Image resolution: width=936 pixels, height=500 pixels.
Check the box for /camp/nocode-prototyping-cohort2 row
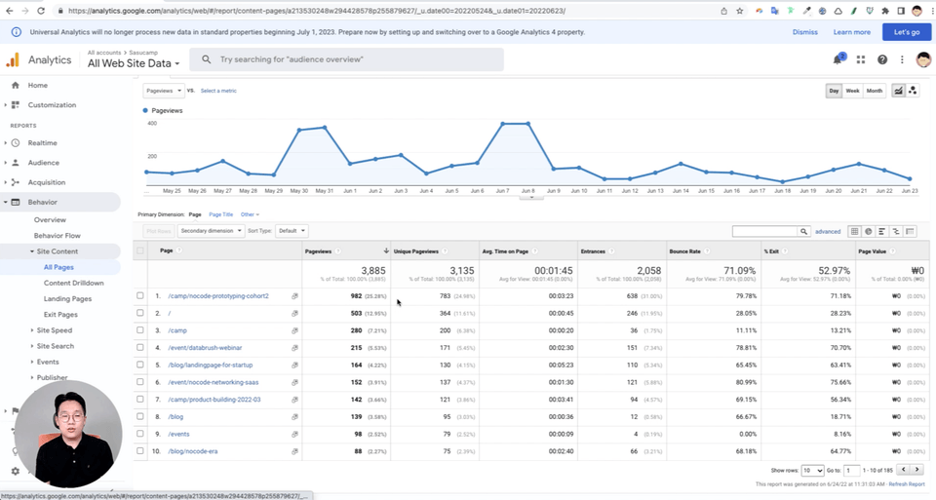[140, 295]
